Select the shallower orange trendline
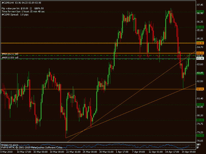 (132, 111)
